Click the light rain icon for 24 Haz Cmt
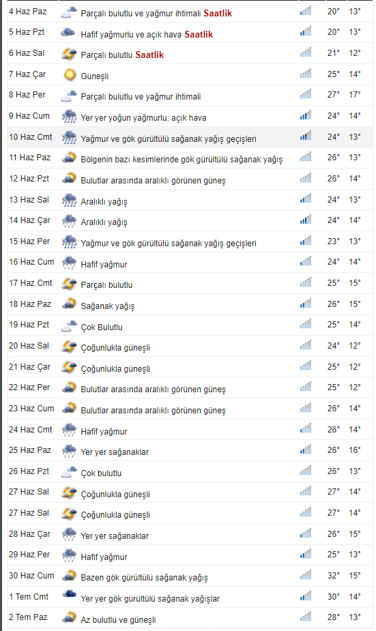The height and width of the screenshot is (631, 376). 69,430
